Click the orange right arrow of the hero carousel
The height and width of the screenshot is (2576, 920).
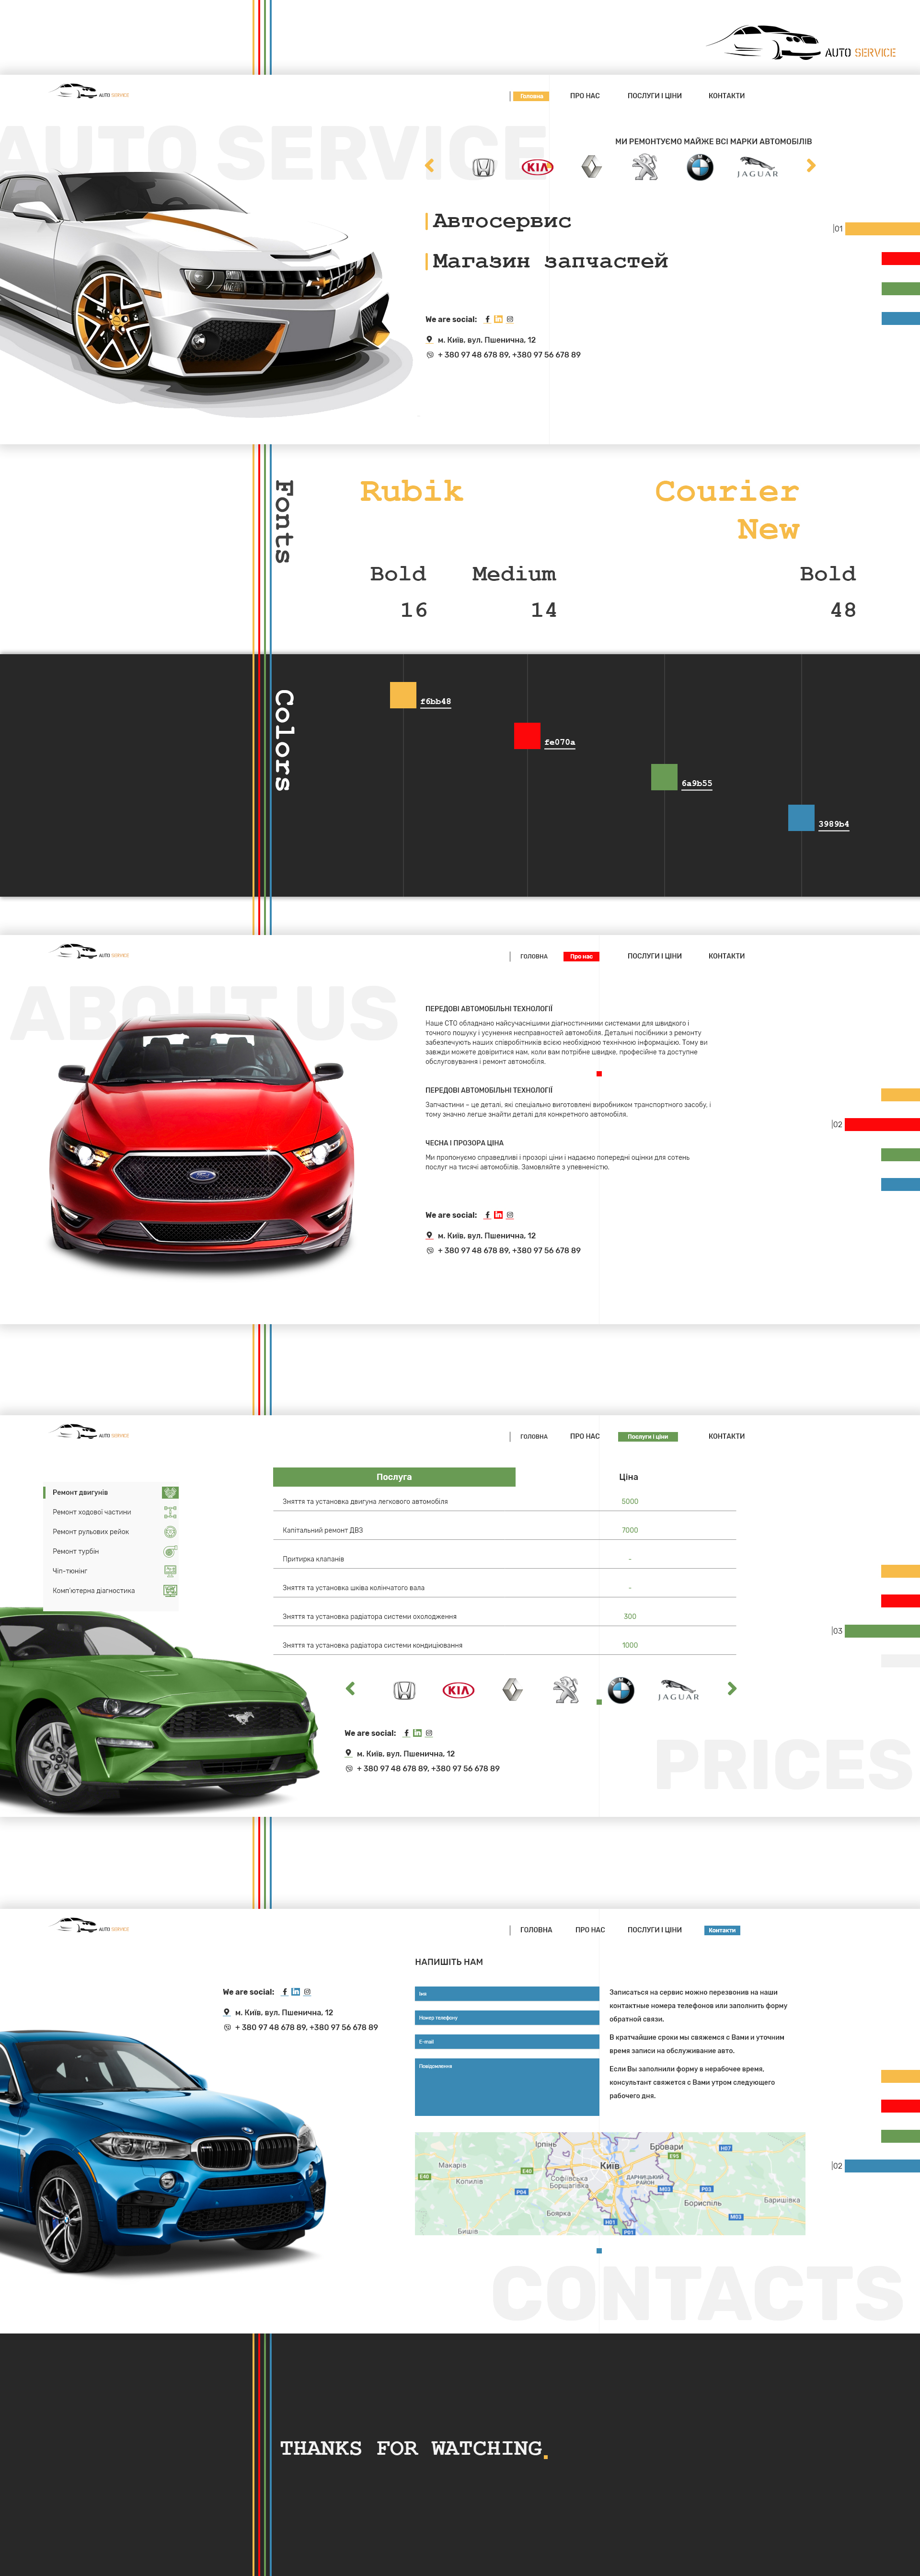pos(811,166)
